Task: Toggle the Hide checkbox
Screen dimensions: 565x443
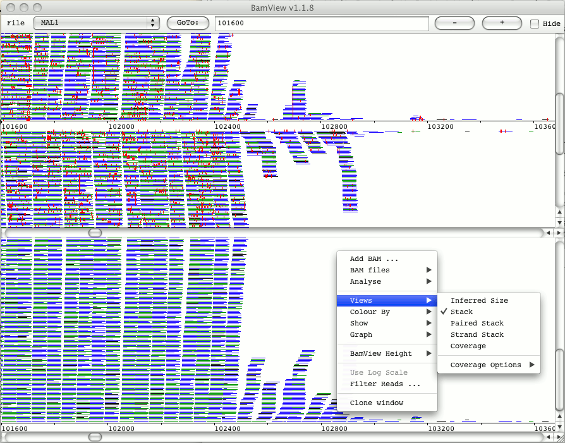Action: [535, 23]
